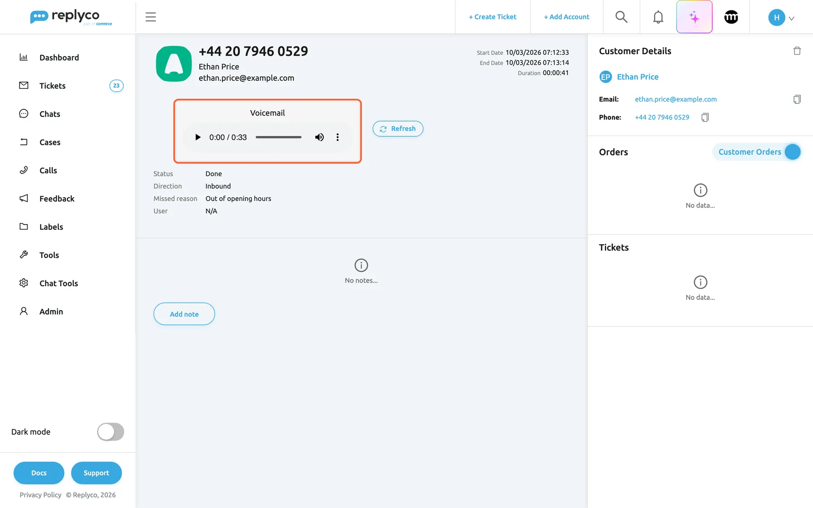Click the ethan.price@example.com link in Customer Details
813x508 pixels.
click(676, 99)
